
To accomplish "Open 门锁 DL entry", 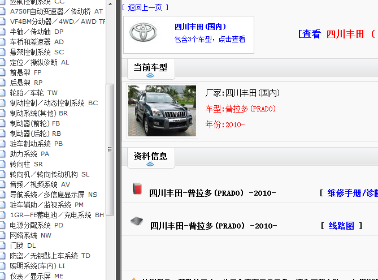I will [23, 245].
